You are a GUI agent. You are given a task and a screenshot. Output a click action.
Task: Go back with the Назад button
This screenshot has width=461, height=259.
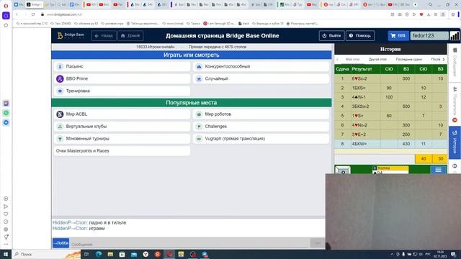104,36
